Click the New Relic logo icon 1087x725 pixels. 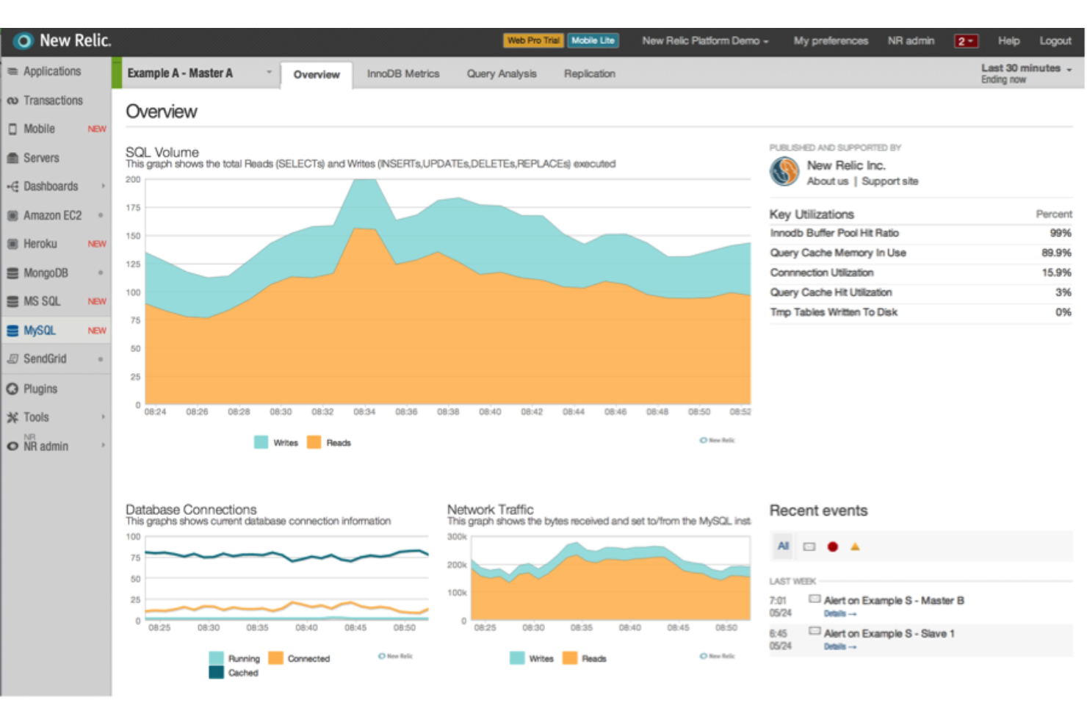point(24,41)
